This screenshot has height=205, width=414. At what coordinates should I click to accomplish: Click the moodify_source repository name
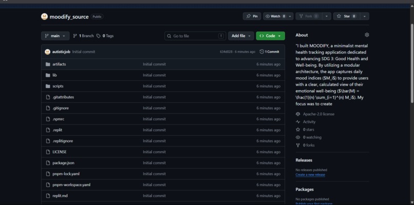(69, 17)
